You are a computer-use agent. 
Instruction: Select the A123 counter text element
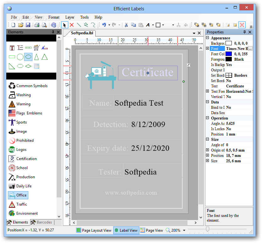45,48
